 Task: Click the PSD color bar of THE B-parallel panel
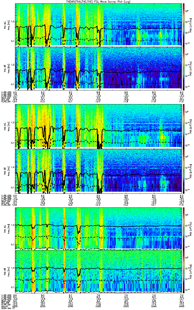[x=184, y=271]
